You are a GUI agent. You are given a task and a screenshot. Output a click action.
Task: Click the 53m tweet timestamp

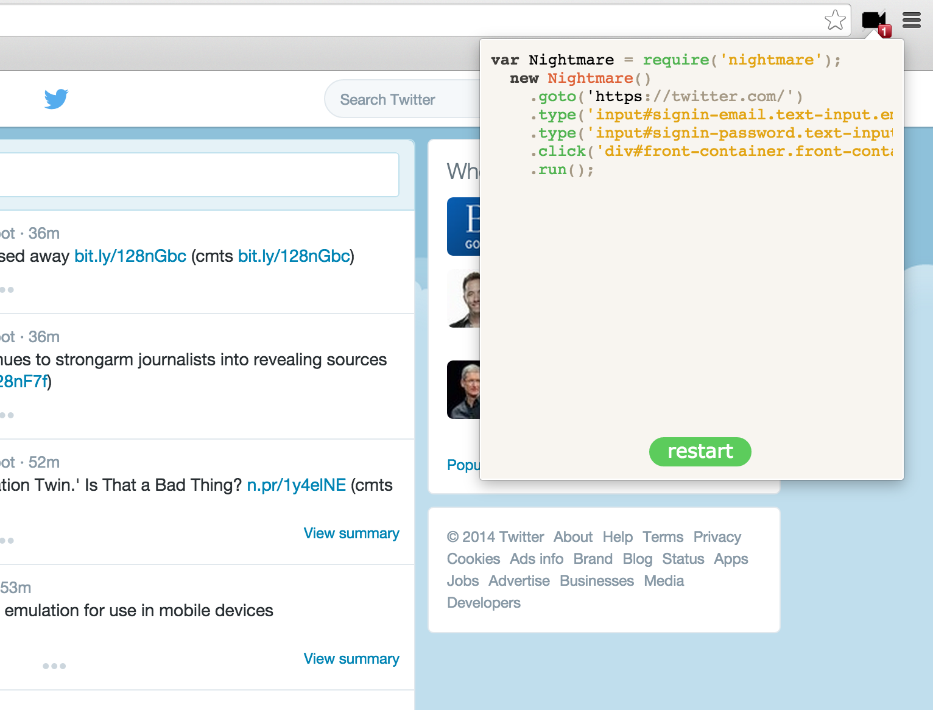point(16,588)
